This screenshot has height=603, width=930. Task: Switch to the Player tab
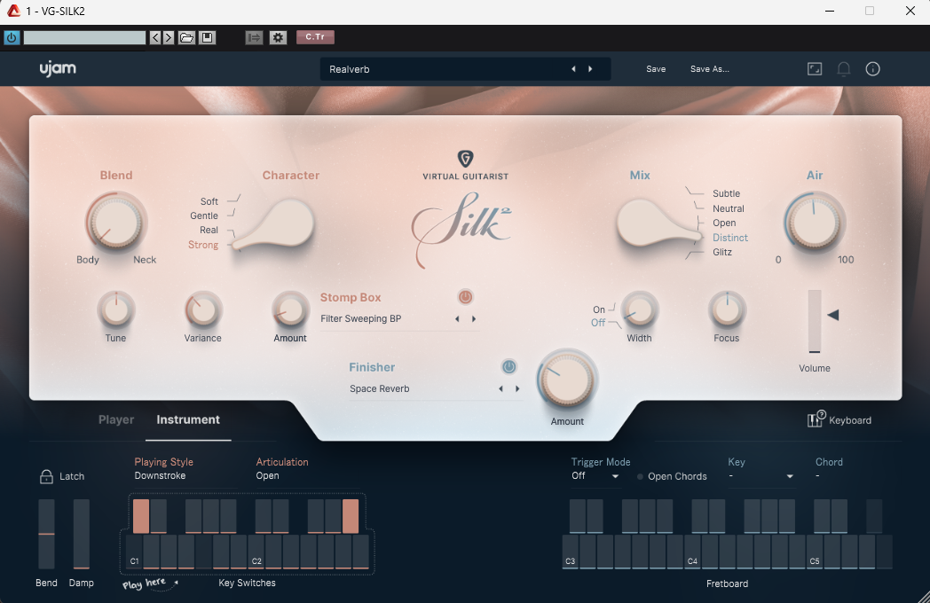[x=116, y=419]
